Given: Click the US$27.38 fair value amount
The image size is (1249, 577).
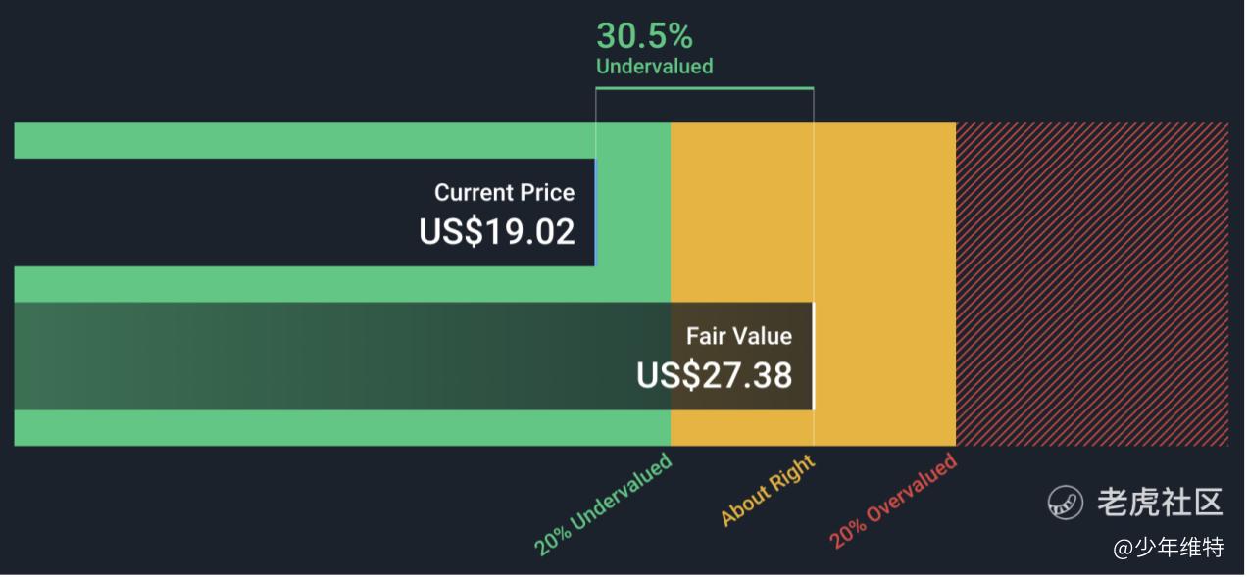Looking at the screenshot, I should click(714, 375).
